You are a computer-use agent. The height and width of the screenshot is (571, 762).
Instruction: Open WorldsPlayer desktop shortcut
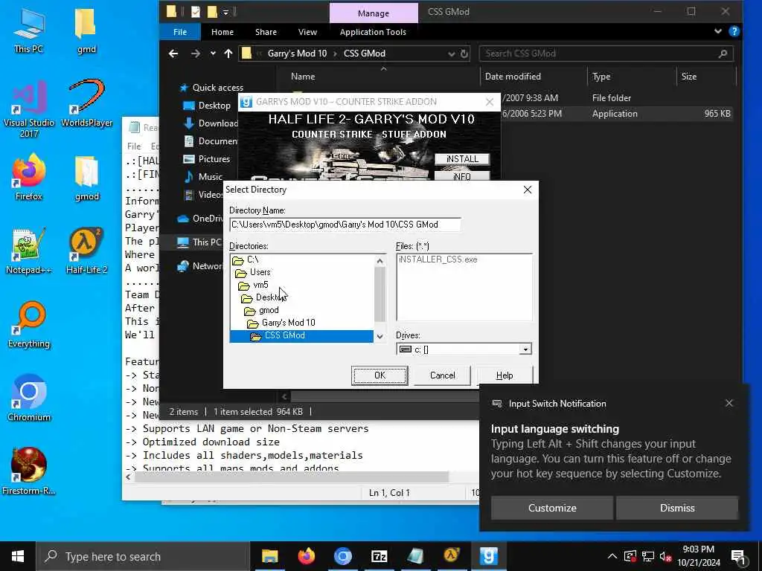click(x=86, y=103)
